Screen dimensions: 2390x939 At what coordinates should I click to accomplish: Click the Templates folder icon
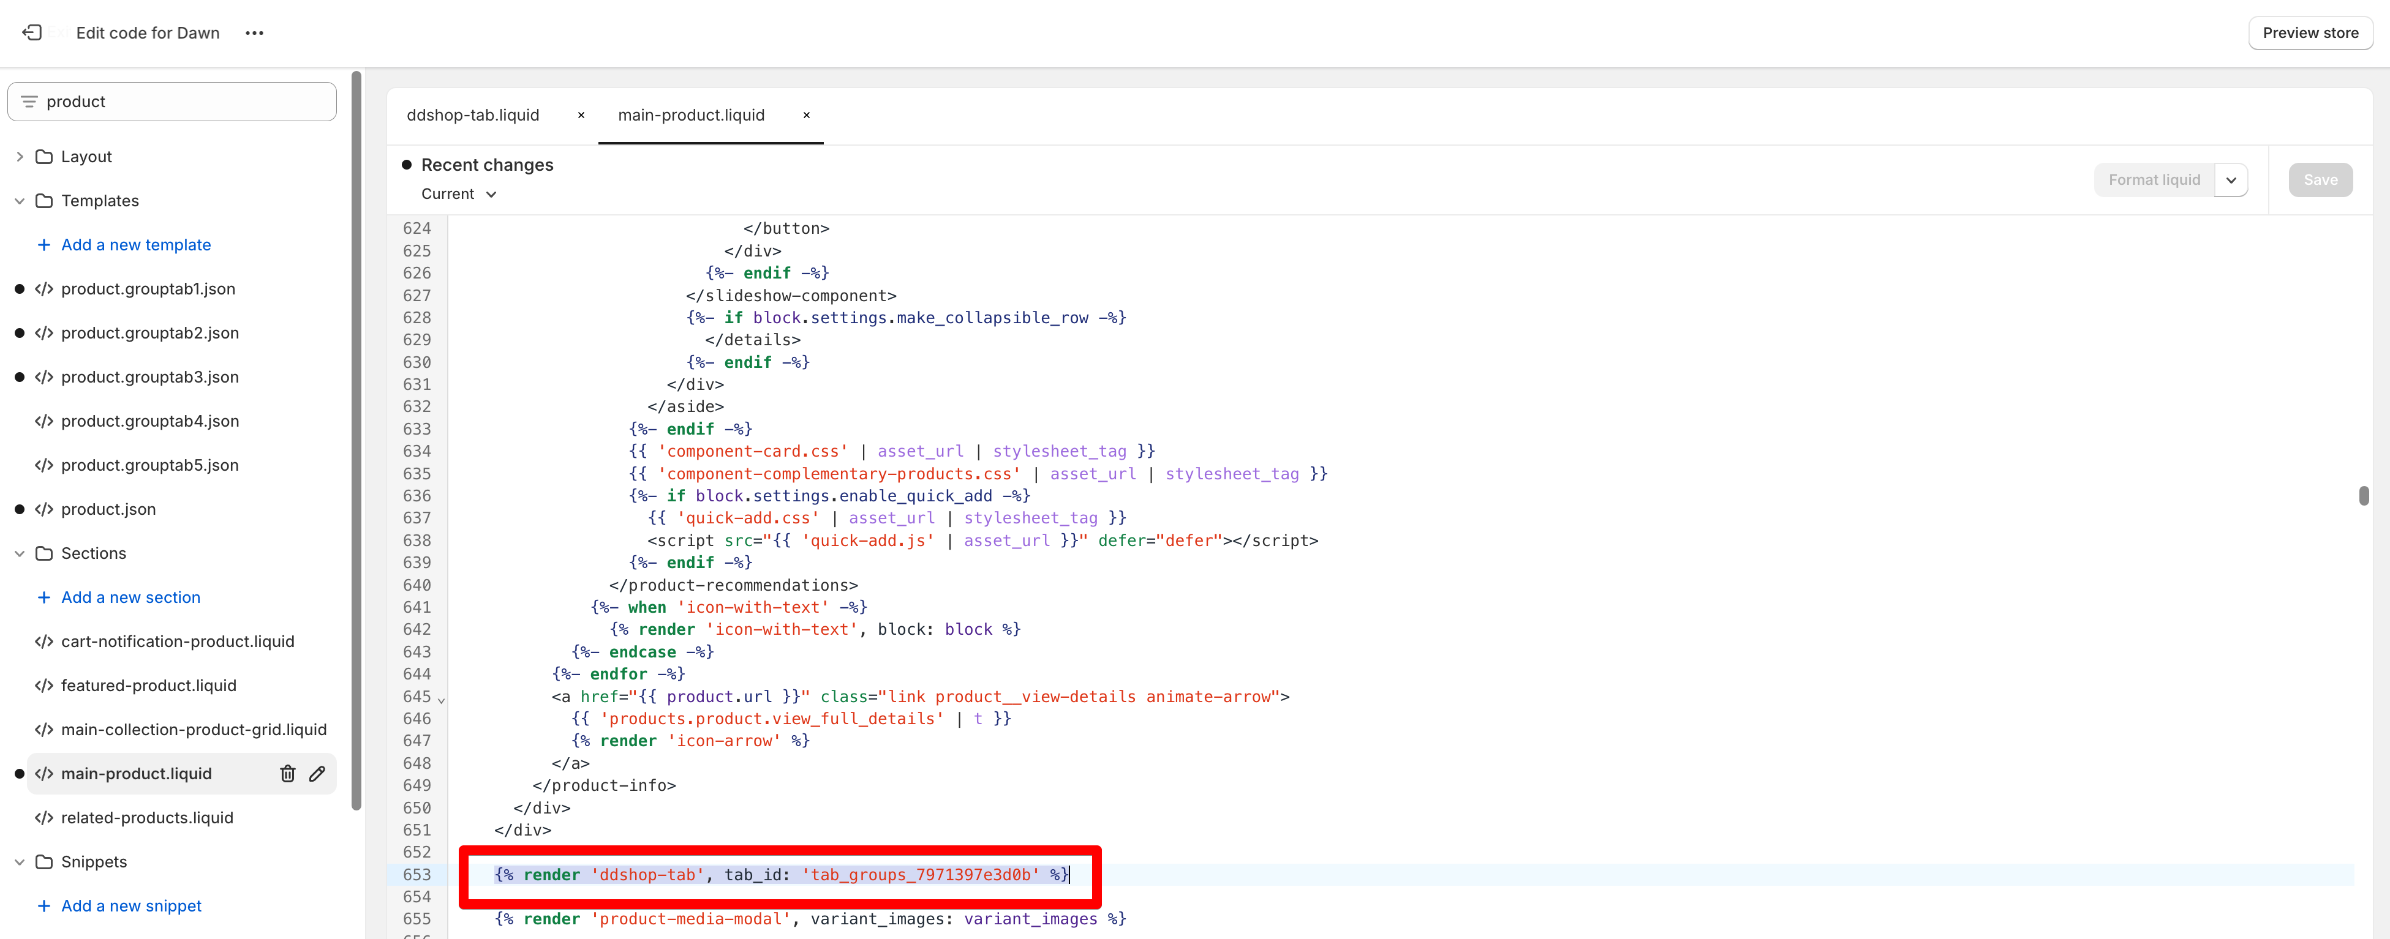click(43, 201)
